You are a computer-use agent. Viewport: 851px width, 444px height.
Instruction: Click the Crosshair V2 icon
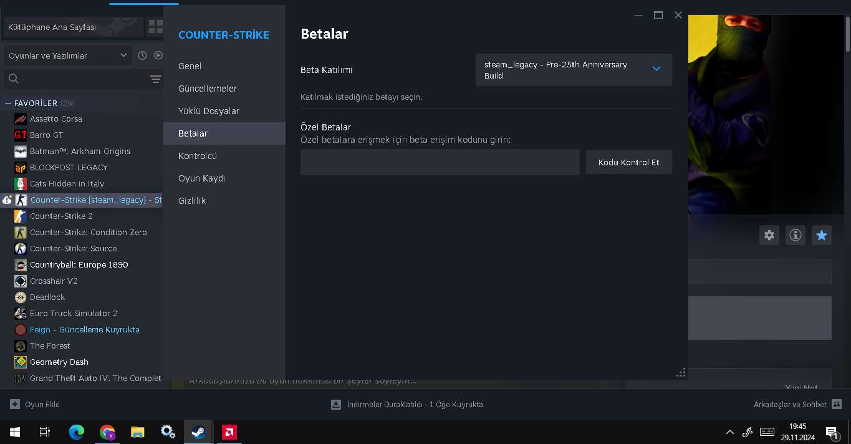21,281
